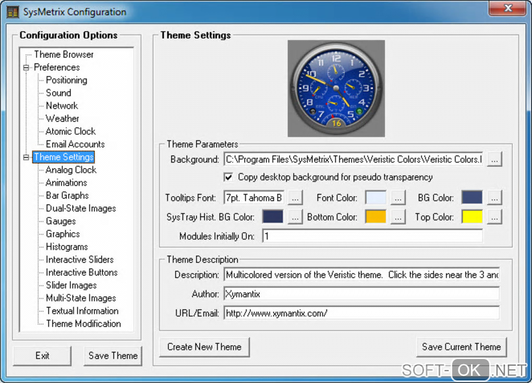
Task: Click the Description text field
Action: [x=361, y=275]
